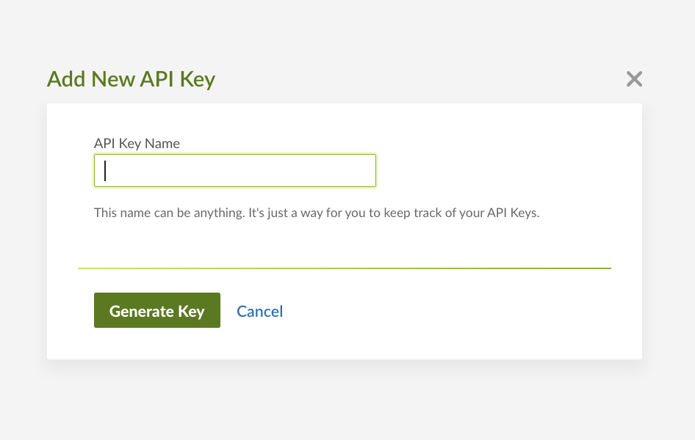695x440 pixels.
Task: Close the Add New API Key dialog
Action: pyautogui.click(x=634, y=79)
